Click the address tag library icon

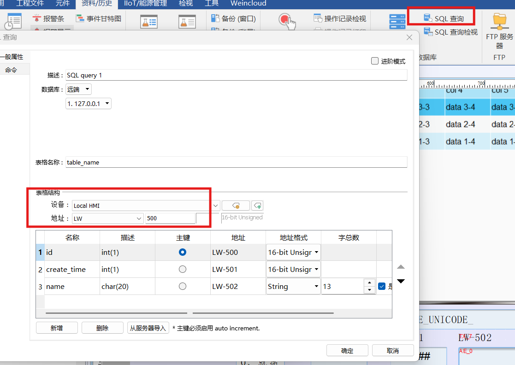click(x=236, y=206)
